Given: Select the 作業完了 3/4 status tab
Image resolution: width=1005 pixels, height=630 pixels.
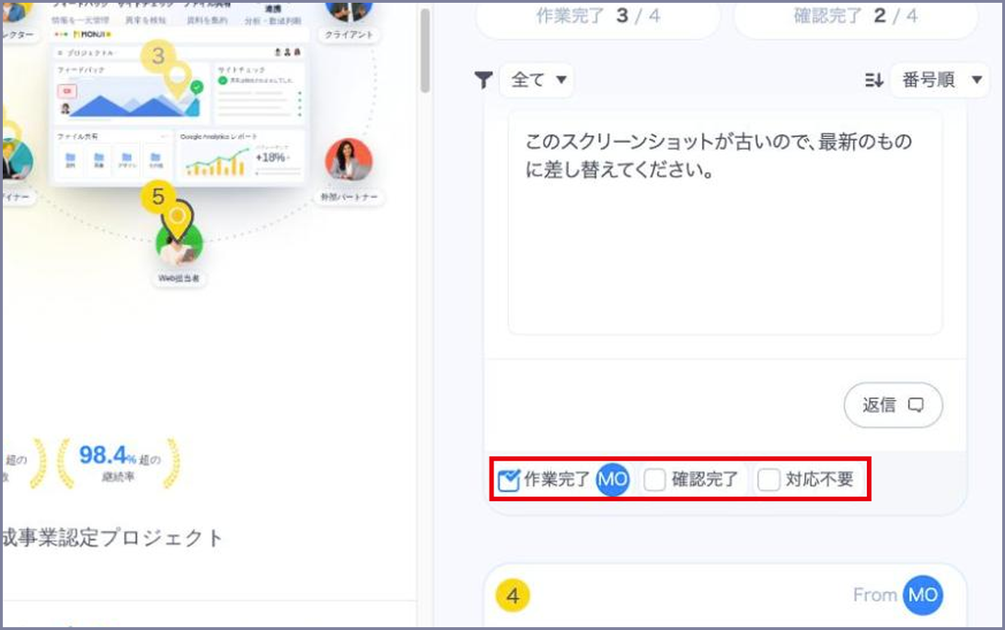Looking at the screenshot, I should [598, 16].
